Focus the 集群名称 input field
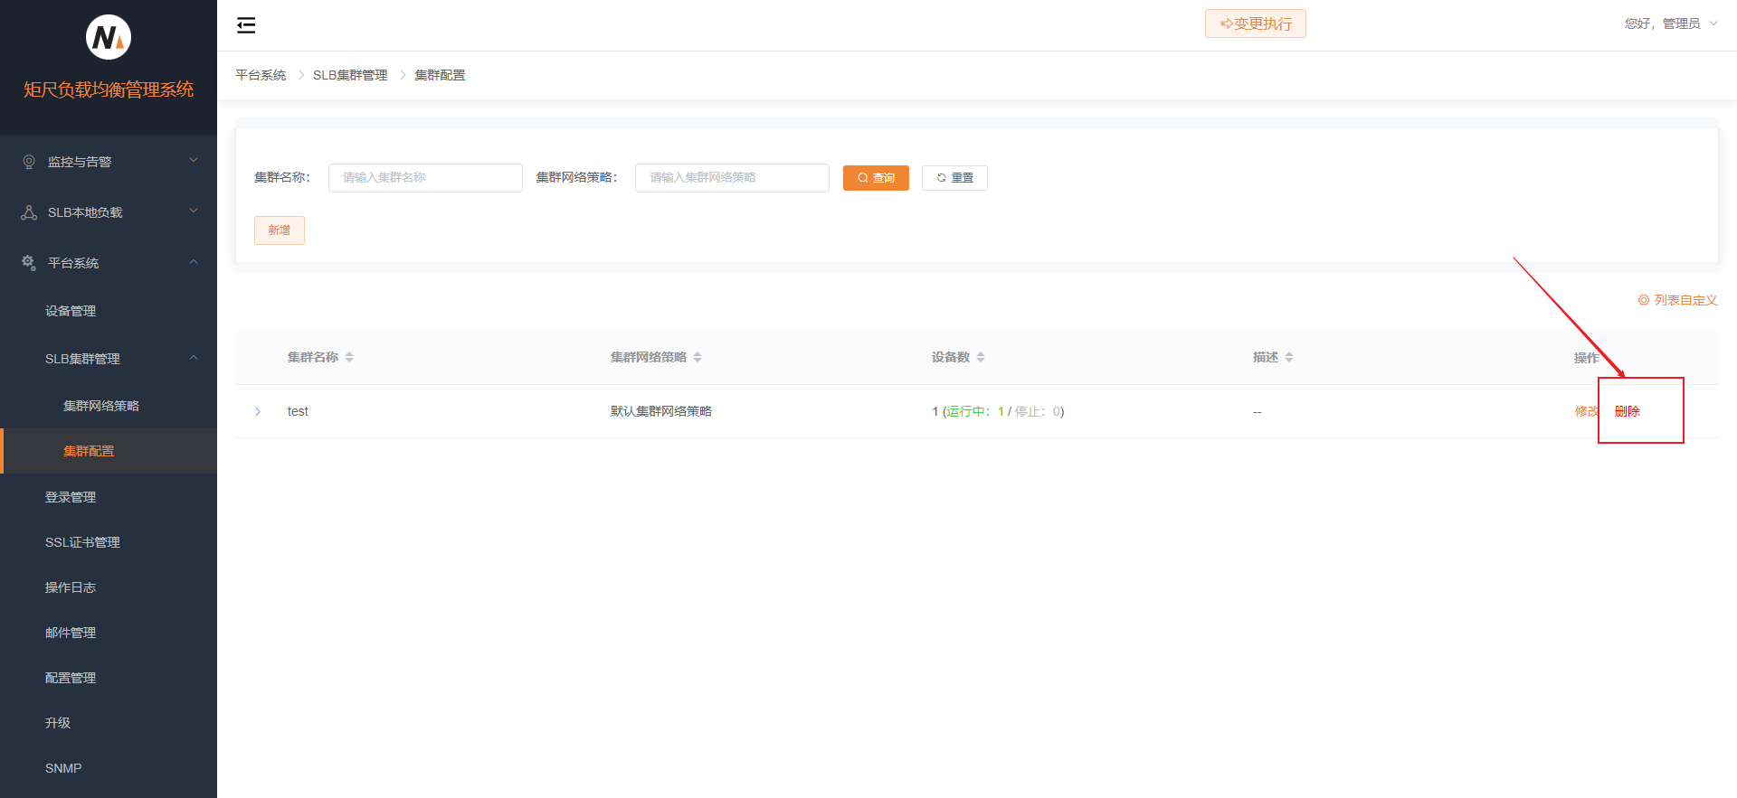Screen dimensions: 1737x798 (x=425, y=178)
